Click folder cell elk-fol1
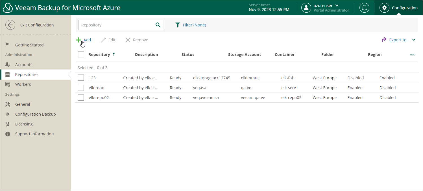Image resolution: width=423 pixels, height=191 pixels. (x=288, y=78)
